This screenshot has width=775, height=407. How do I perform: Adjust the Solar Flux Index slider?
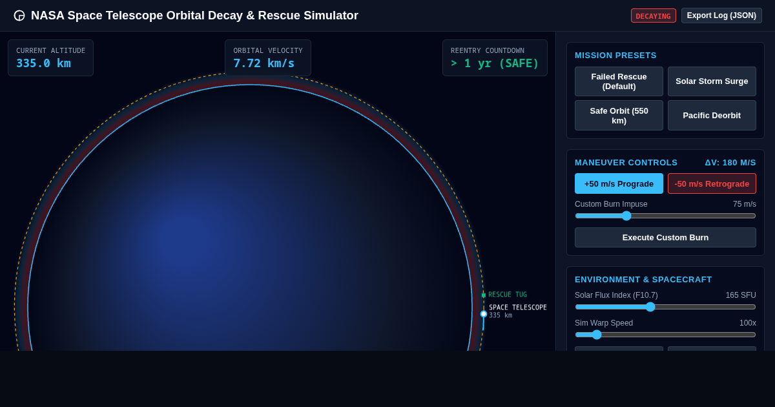click(665, 307)
